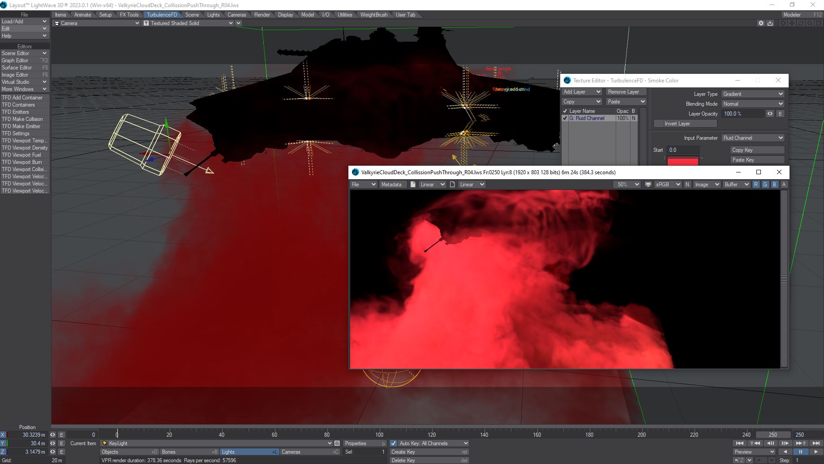Go to the next keyframe
Screen dimensions: 824x464
(x=800, y=443)
